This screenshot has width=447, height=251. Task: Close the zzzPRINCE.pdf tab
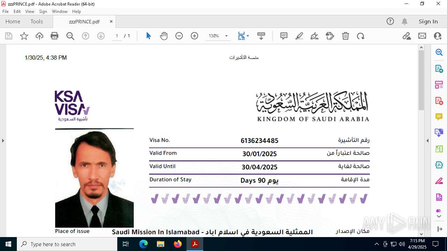[111, 21]
